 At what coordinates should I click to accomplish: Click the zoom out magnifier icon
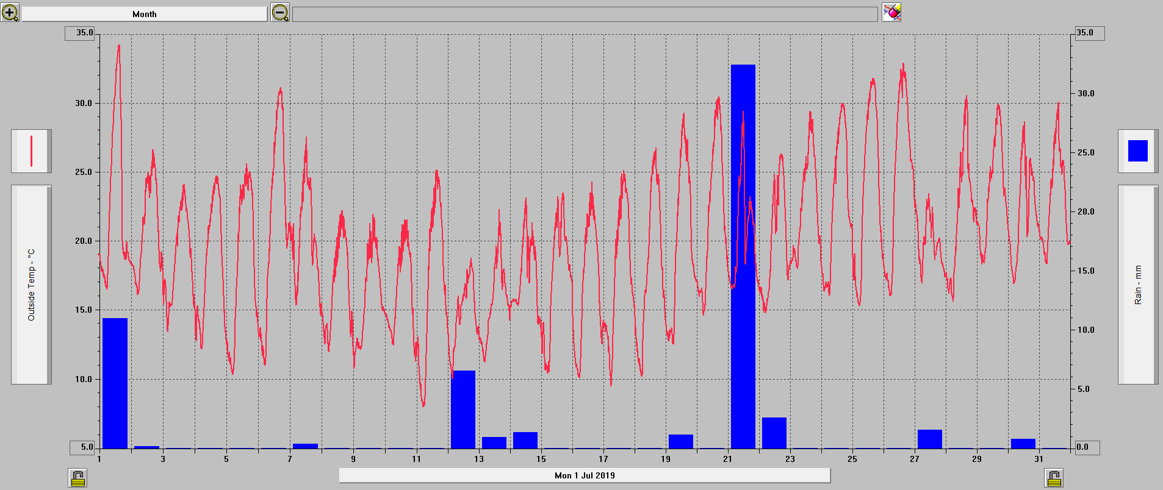[x=280, y=12]
